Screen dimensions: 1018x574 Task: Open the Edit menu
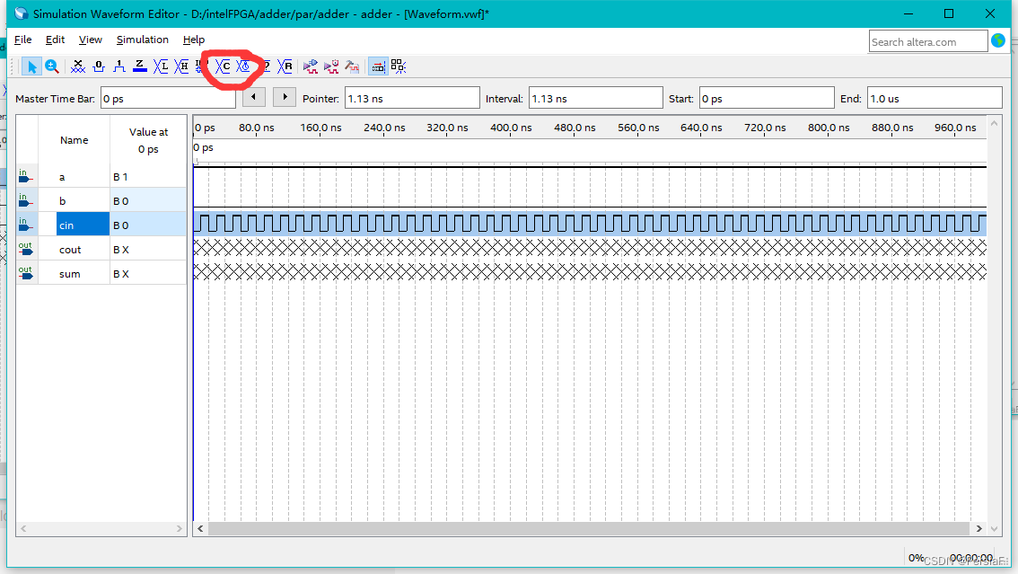(x=55, y=40)
